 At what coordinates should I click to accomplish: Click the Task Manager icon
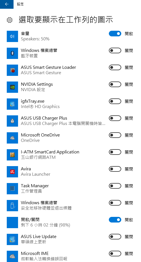coord(12,188)
